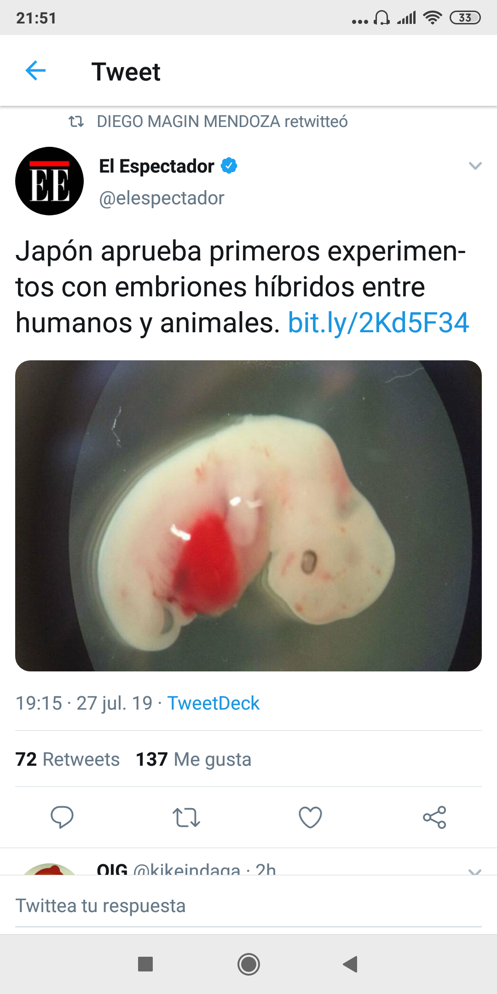
Task: Share the tweet via share icon
Action: click(434, 817)
